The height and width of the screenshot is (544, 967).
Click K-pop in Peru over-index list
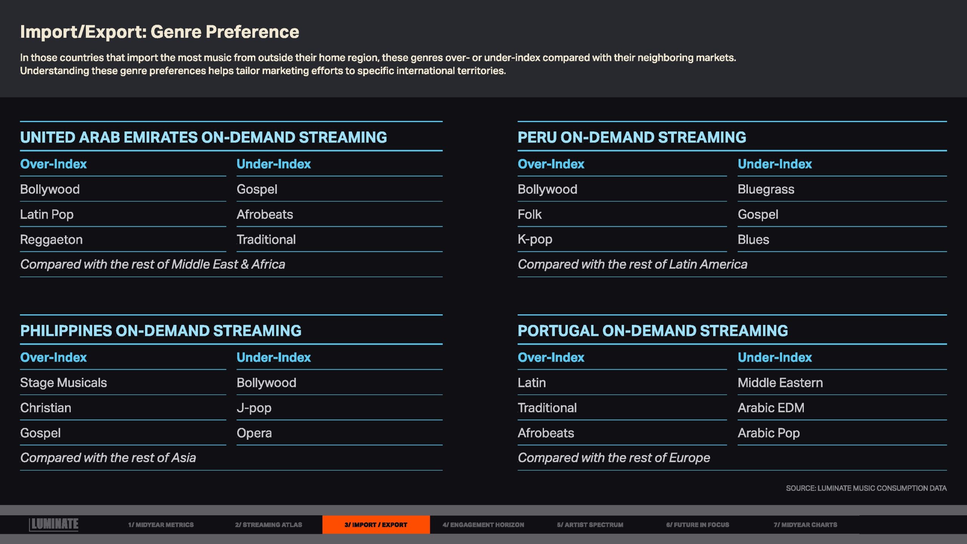tap(534, 240)
